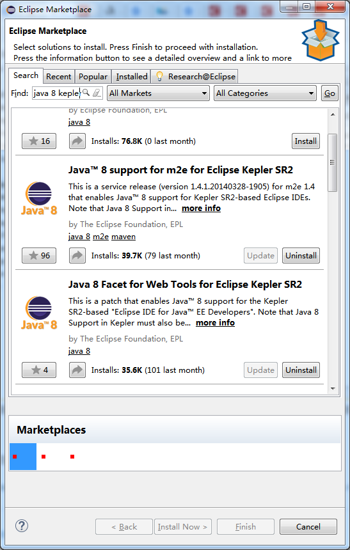Switch to the Recent tab

[59, 77]
